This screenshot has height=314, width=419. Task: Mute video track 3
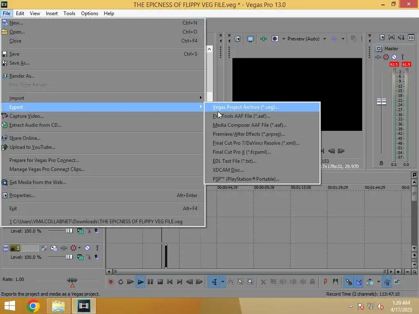point(88,248)
